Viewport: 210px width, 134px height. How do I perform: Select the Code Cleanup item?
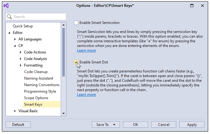tap(36, 72)
